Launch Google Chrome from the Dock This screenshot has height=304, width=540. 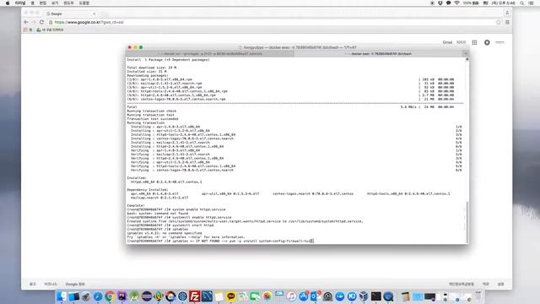pos(110,296)
